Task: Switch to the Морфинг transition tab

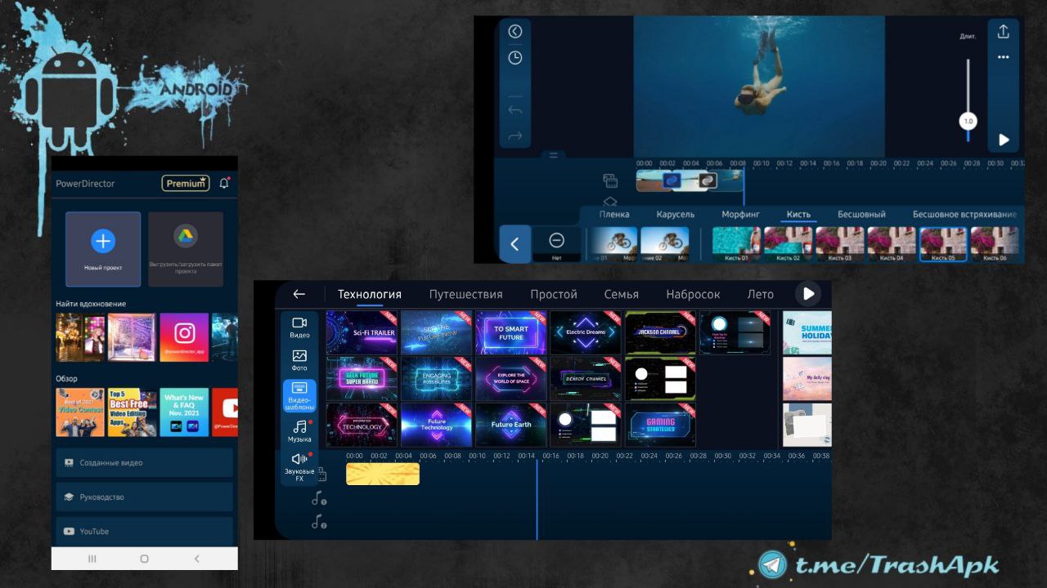Action: [741, 215]
